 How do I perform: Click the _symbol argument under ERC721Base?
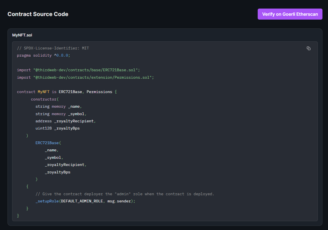pos(54,157)
